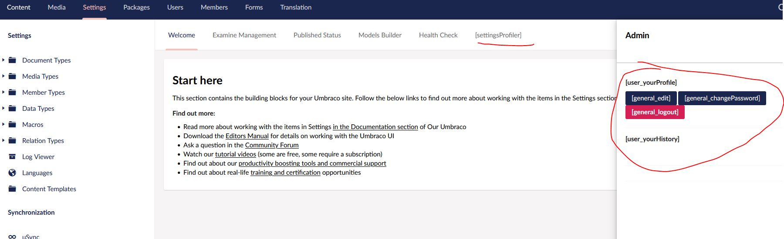784x239 pixels.
Task: Select Media Types in the tree
Action: [x=40, y=76]
